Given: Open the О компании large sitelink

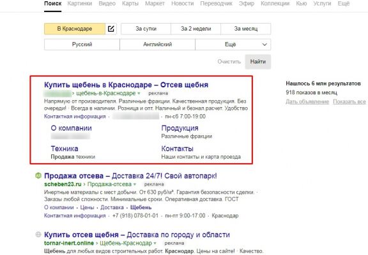Looking at the screenshot, I should 72,128.
